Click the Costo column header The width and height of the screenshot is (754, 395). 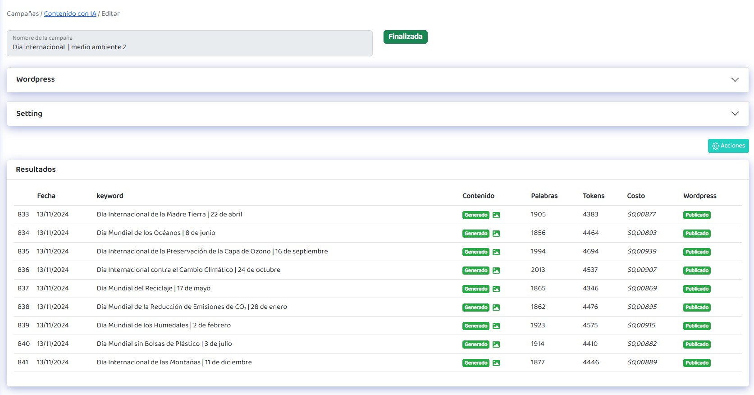(635, 196)
